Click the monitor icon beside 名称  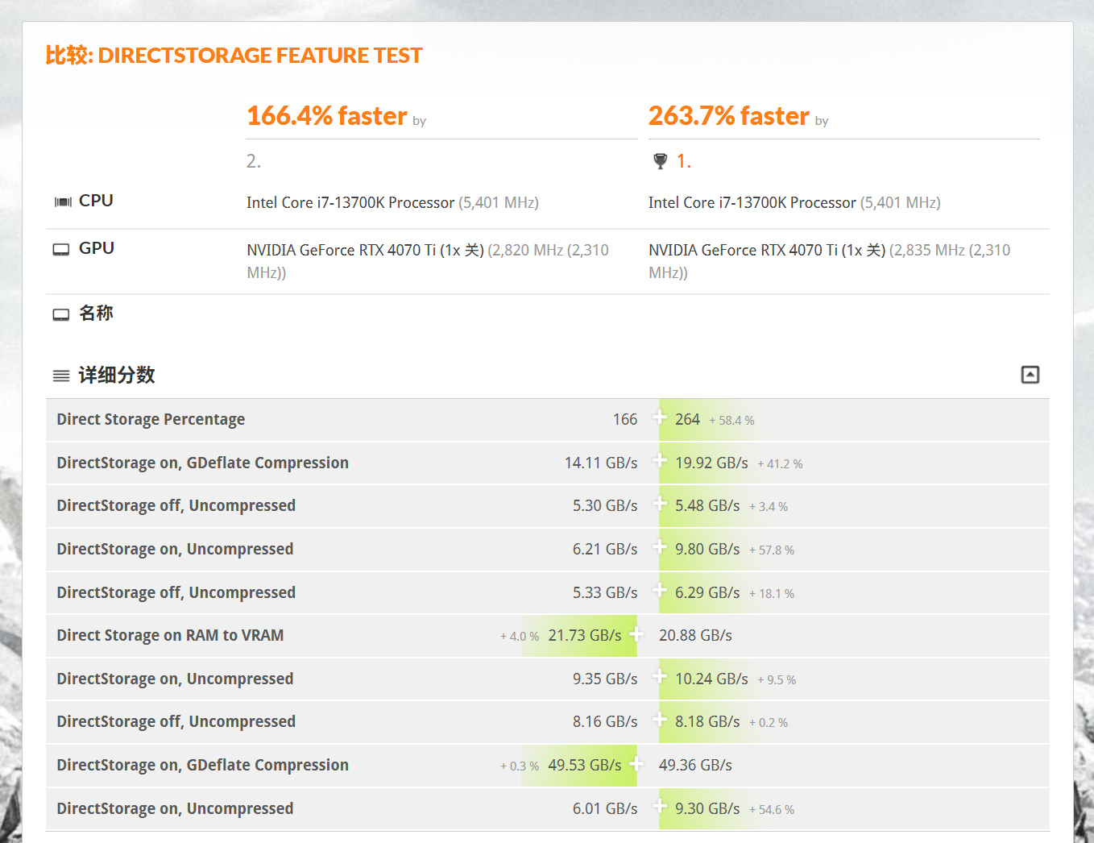(x=61, y=314)
